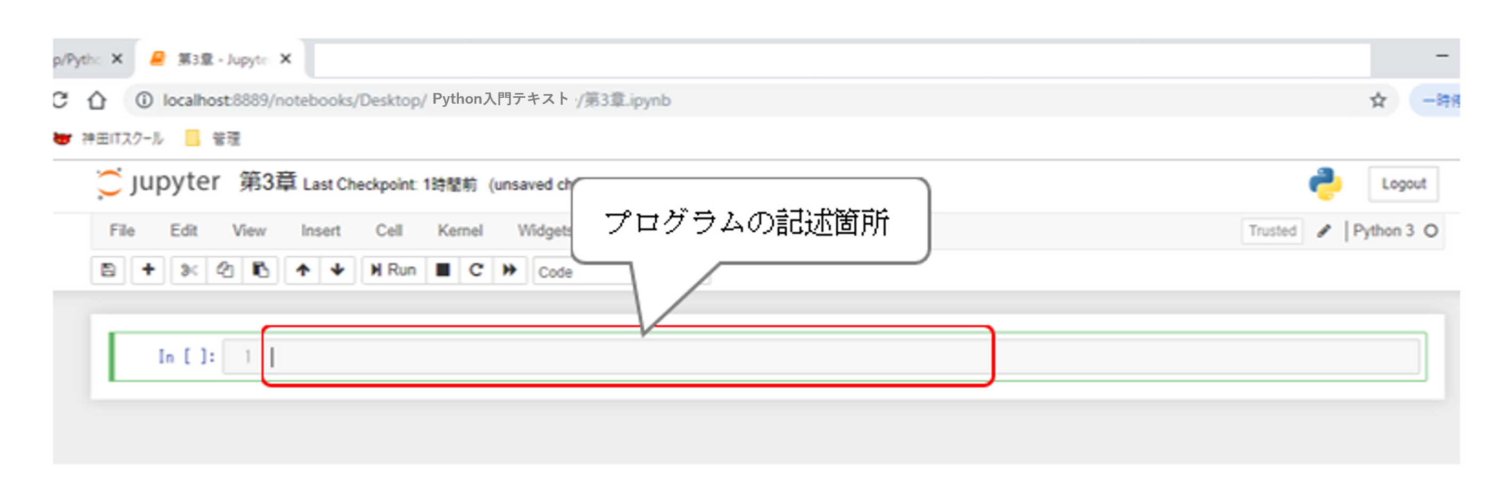Screen dimensions: 1493x497
Task: Click the save and checkpoint icon
Action: coord(108,270)
